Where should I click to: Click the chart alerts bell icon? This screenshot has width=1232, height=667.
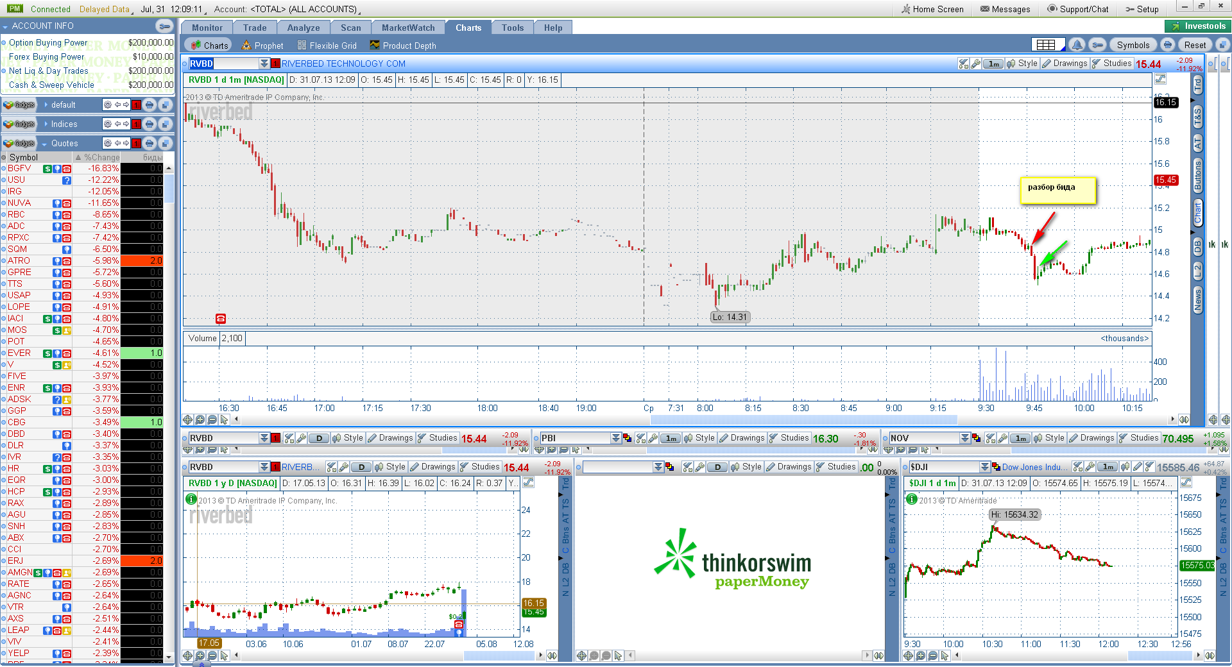(1077, 45)
